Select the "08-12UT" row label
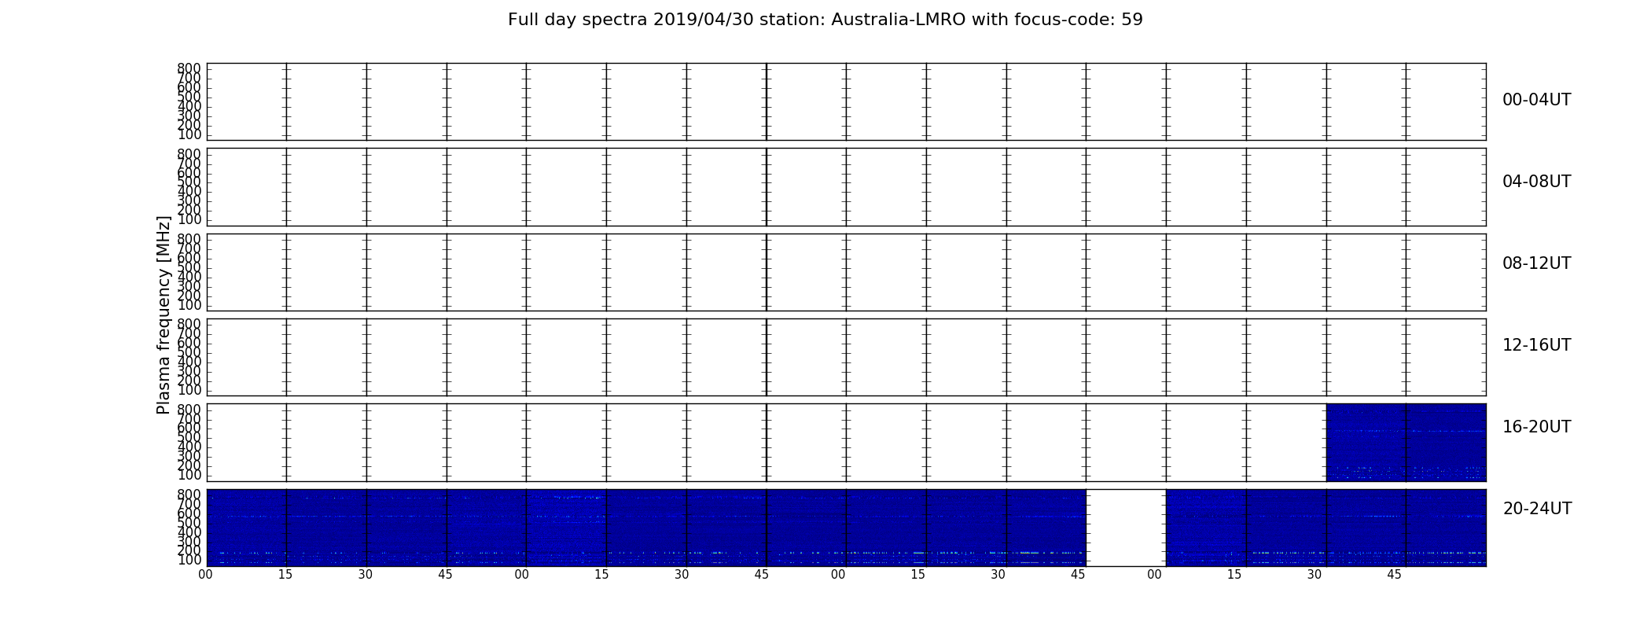Screen dimensions: 1651x629 (x=1536, y=263)
